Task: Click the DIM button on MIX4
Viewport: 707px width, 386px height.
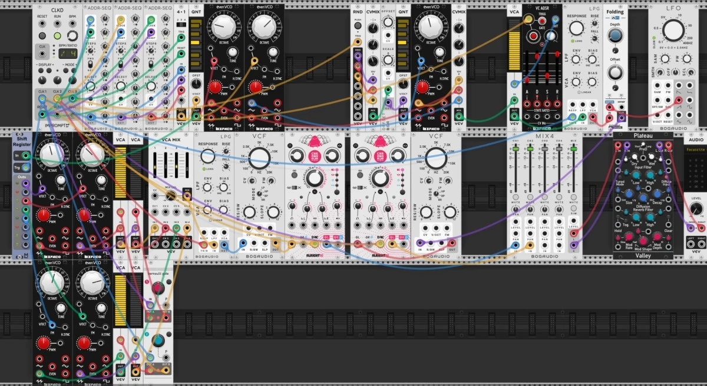Action: [x=573, y=208]
